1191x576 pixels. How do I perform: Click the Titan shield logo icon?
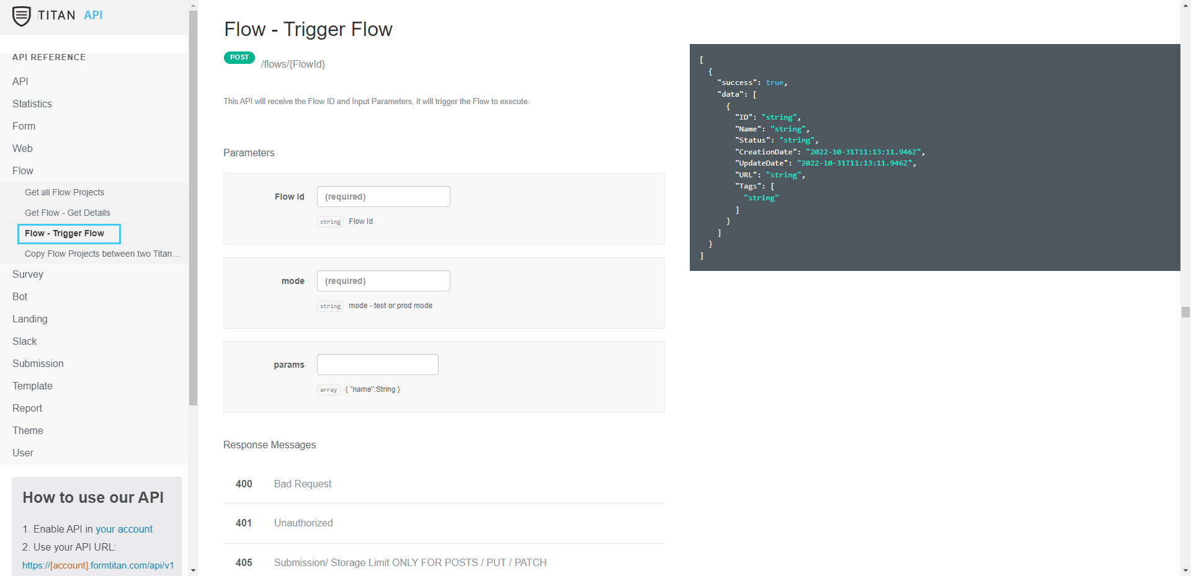click(x=22, y=16)
